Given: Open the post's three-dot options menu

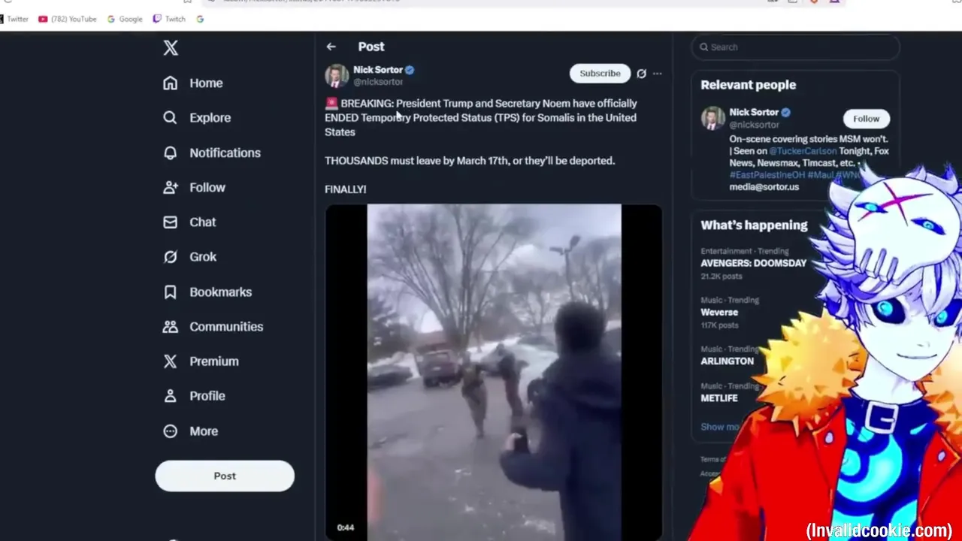Looking at the screenshot, I should coord(658,74).
